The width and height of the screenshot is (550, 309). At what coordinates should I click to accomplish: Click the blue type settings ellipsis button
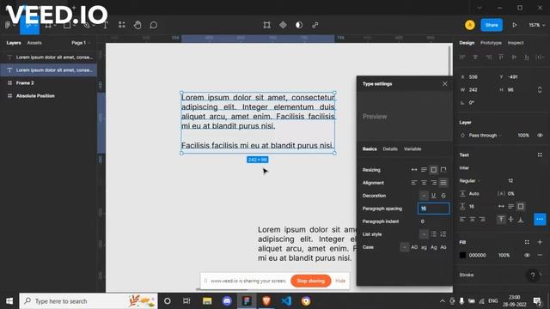pos(540,220)
